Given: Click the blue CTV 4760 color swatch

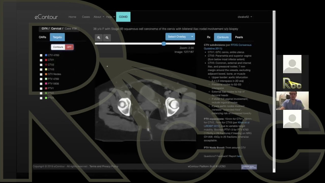Looking at the screenshot, I should [46, 55].
